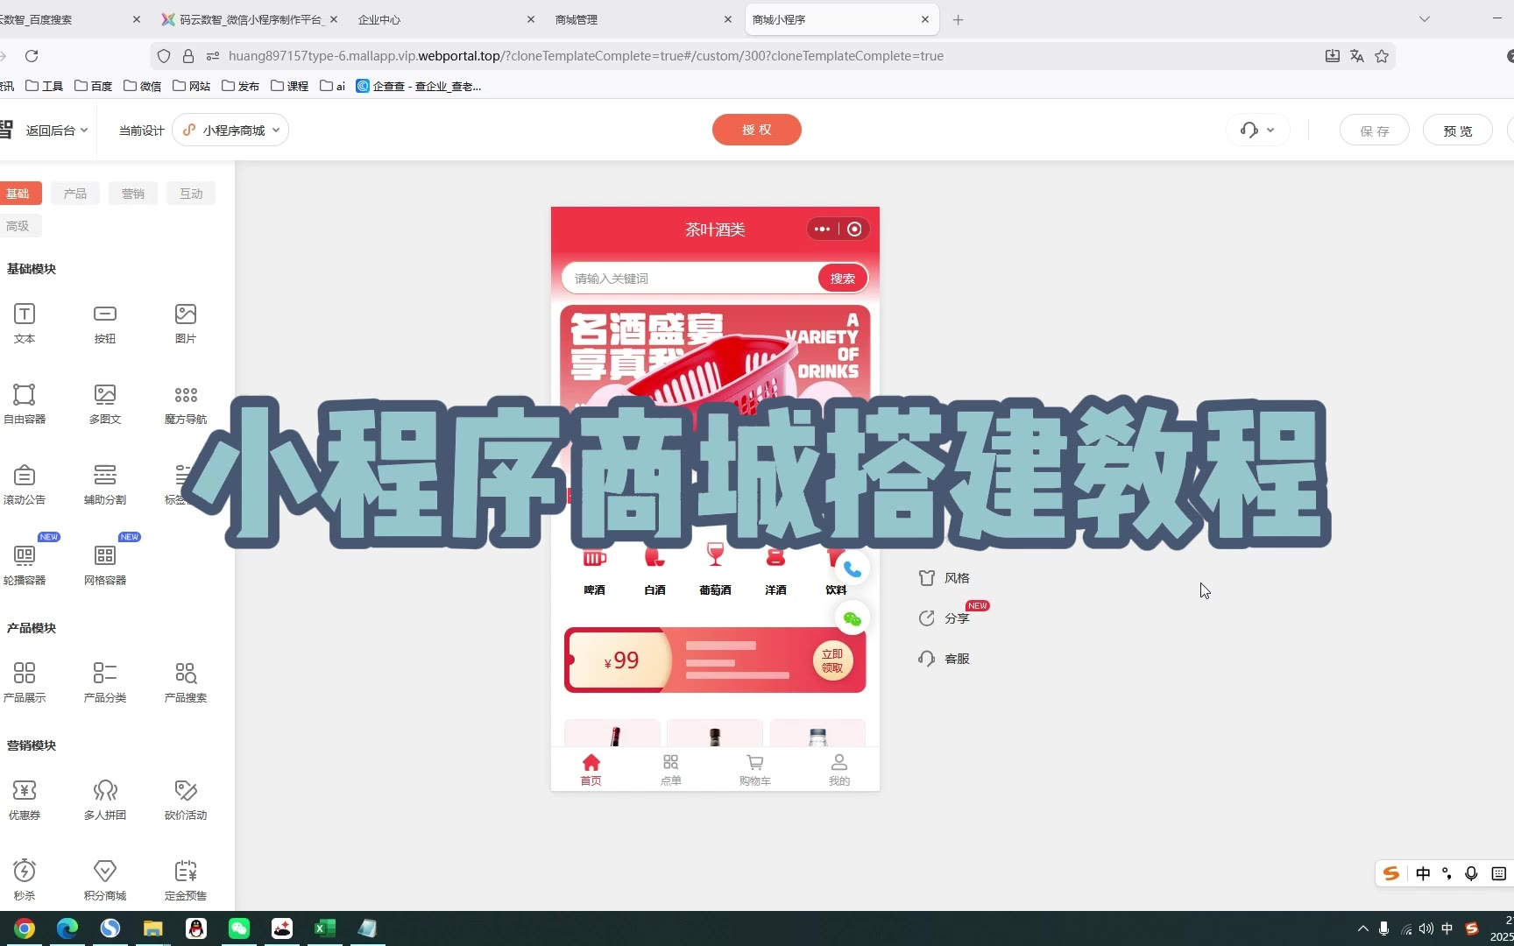Image resolution: width=1514 pixels, height=946 pixels.
Task: Switch to the 互动 module tab
Action: click(x=191, y=194)
